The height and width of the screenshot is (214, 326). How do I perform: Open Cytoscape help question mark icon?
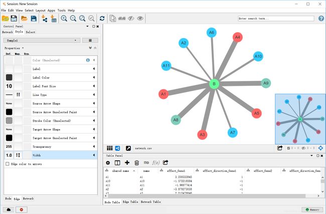(321, 18)
